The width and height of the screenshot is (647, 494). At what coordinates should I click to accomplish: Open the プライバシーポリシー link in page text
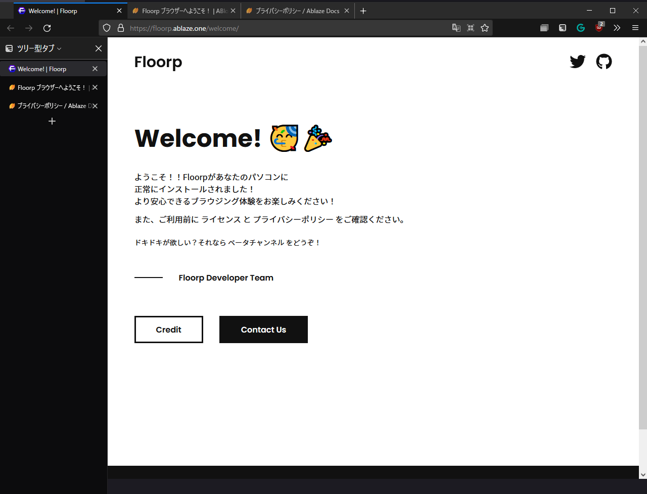pyautogui.click(x=293, y=219)
